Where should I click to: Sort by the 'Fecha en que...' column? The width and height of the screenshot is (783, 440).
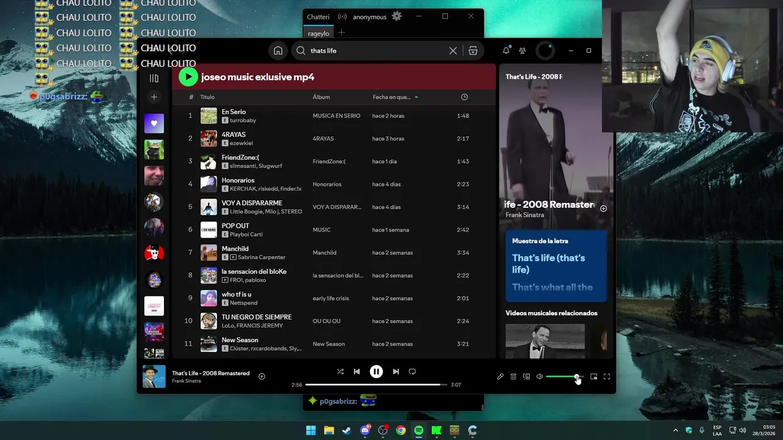tap(395, 97)
